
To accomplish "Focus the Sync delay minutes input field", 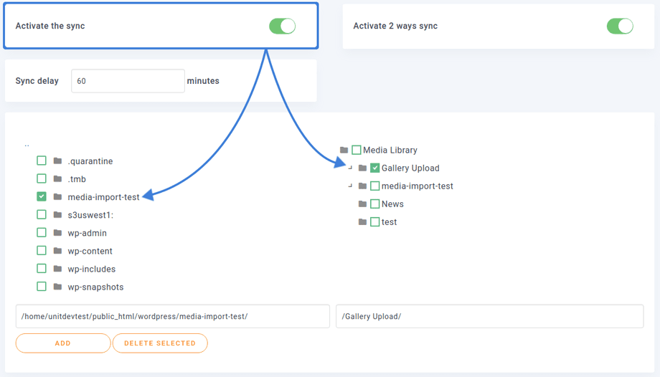I will click(128, 81).
